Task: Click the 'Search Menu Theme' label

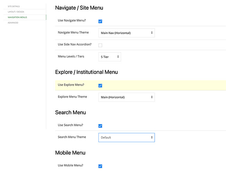Action: (x=72, y=137)
